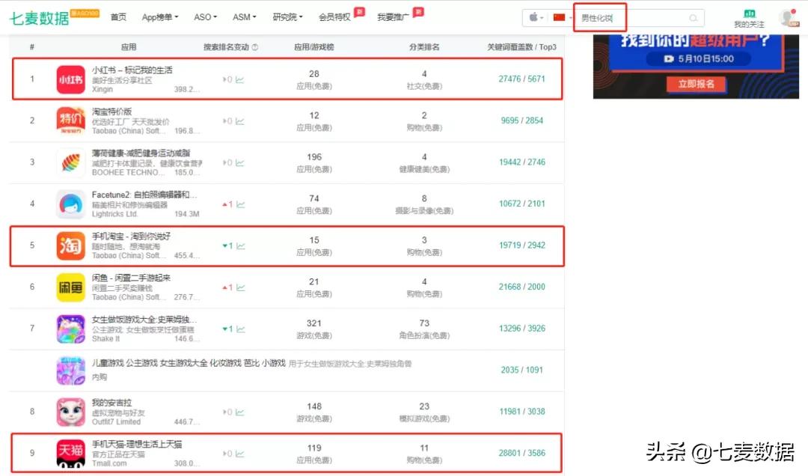The height and width of the screenshot is (476, 808).
Task: Click the search magnifier icon
Action: pos(693,17)
